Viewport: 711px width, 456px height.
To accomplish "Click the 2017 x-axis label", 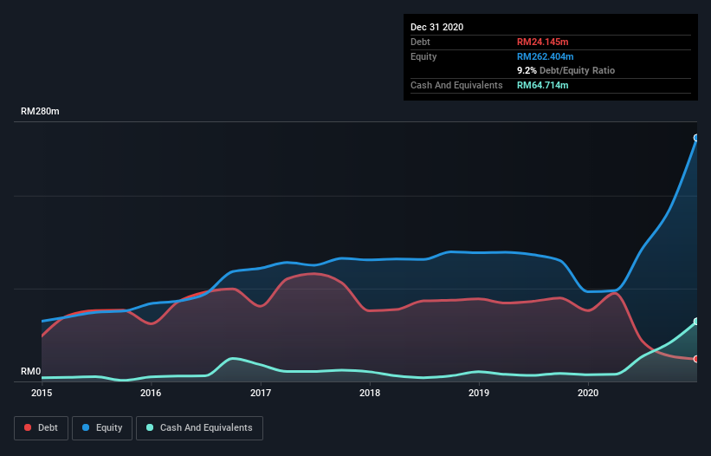I will point(261,393).
